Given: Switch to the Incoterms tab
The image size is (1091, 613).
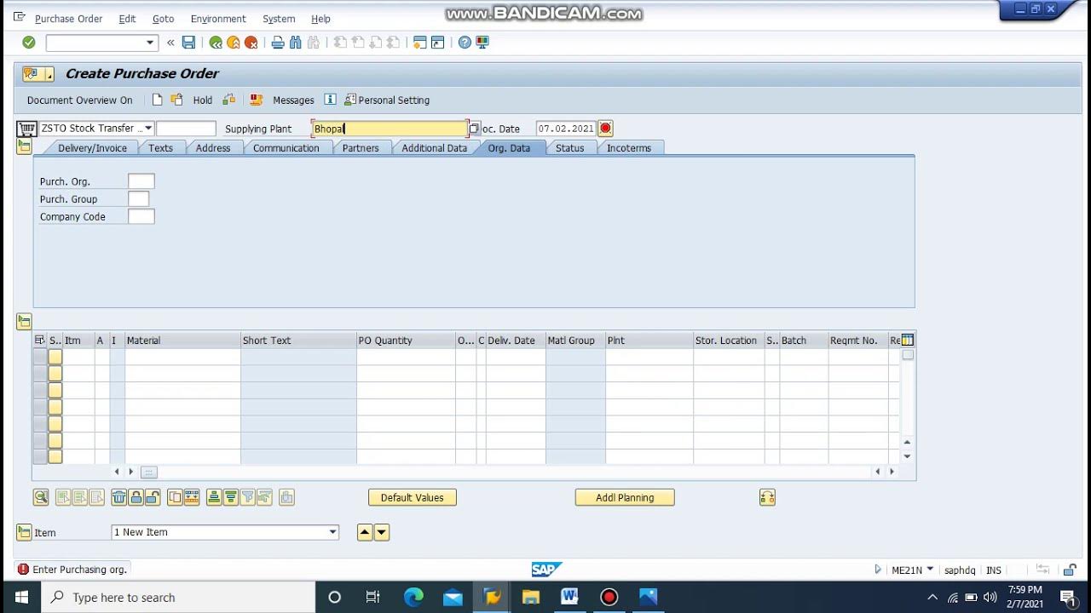Looking at the screenshot, I should click(629, 148).
